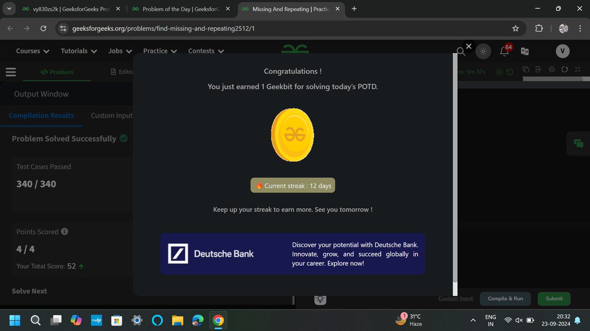
Task: Switch to the Editorial tab
Action: 122,72
